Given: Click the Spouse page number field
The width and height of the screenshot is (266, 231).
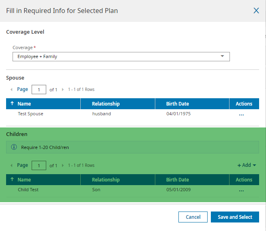Looking at the screenshot, I should click(39, 89).
